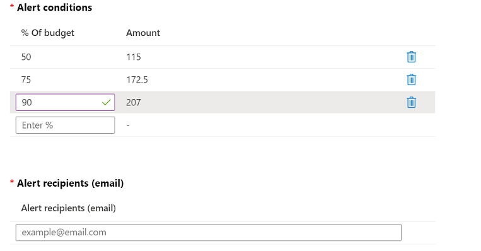The image size is (481, 251).
Task: Select the 75 percent budget value
Action: (26, 80)
